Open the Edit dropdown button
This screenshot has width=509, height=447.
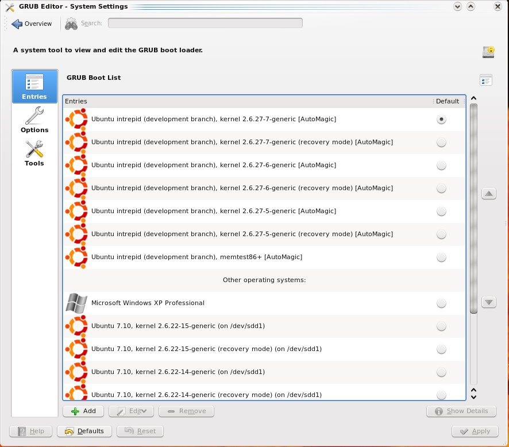[131, 411]
